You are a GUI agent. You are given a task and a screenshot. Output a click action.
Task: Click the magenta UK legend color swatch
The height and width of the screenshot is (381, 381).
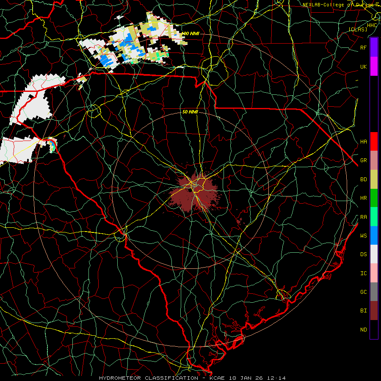(x=374, y=66)
